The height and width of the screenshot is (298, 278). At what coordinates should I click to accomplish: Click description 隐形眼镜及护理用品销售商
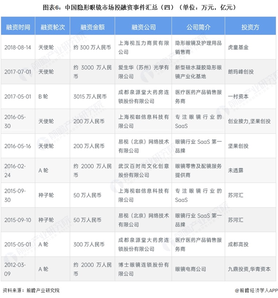198,47
